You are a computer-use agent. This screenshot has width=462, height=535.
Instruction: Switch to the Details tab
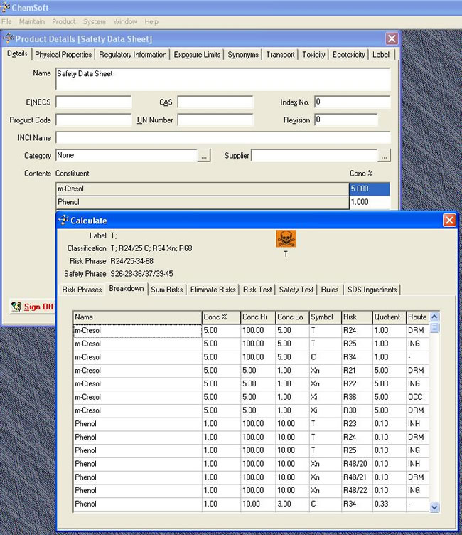(x=17, y=53)
